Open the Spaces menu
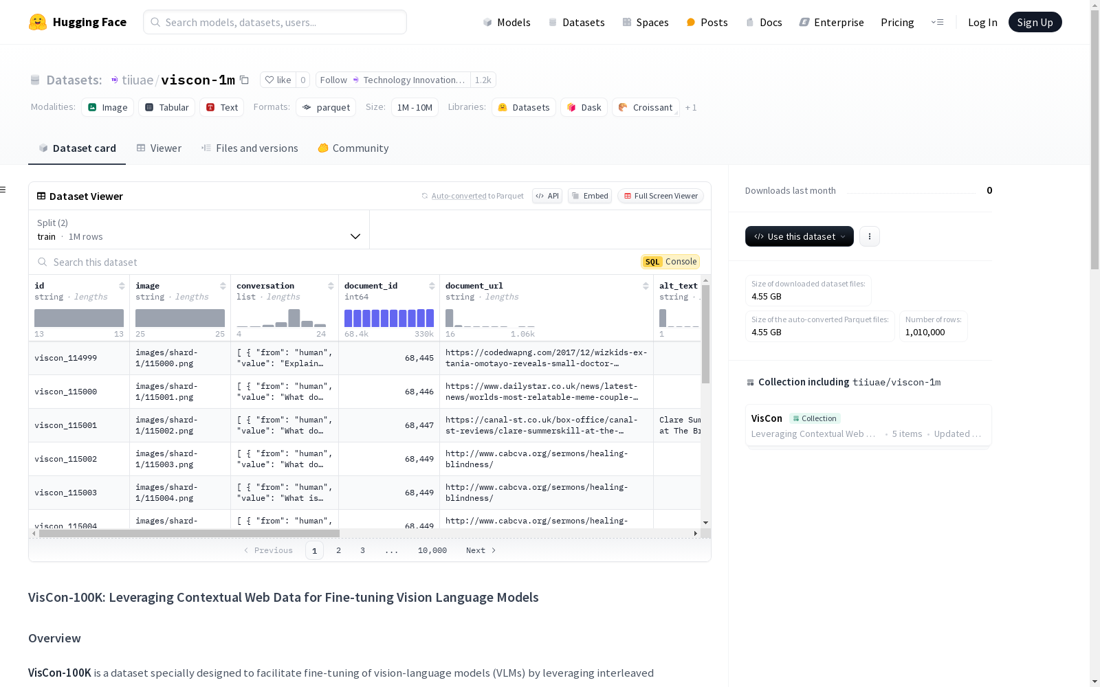This screenshot has width=1100, height=687. pos(646,22)
